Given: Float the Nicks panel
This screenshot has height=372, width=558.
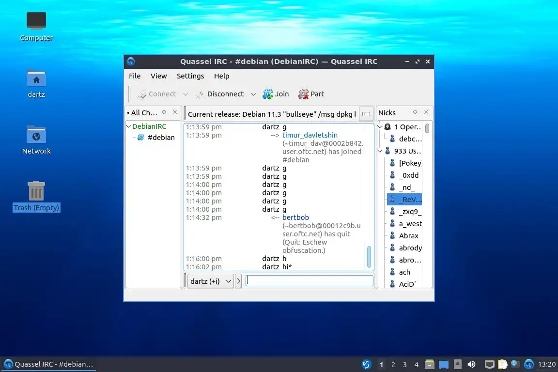Looking at the screenshot, I should pyautogui.click(x=415, y=112).
